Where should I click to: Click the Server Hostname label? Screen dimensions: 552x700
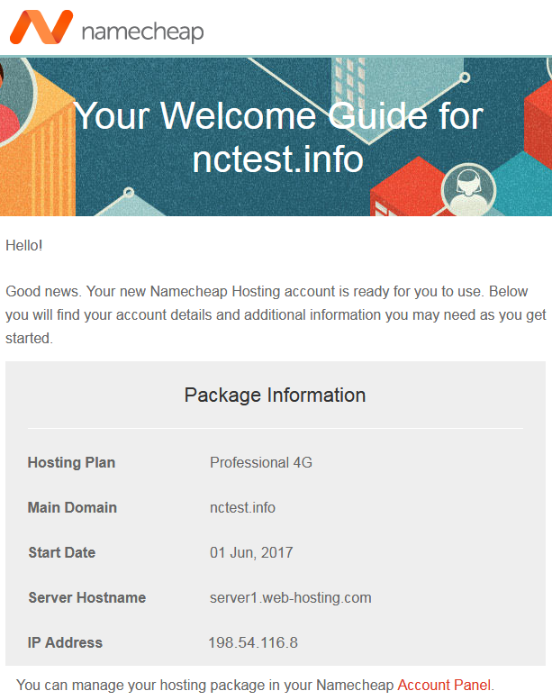coord(86,597)
